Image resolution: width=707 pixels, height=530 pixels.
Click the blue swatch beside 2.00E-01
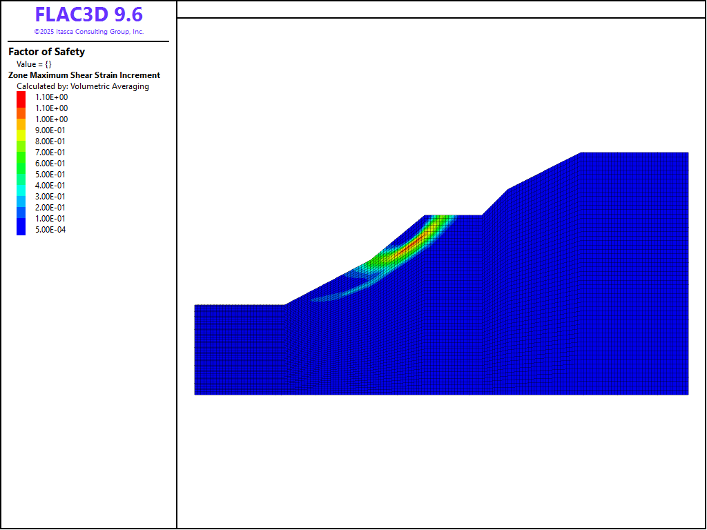(21, 208)
